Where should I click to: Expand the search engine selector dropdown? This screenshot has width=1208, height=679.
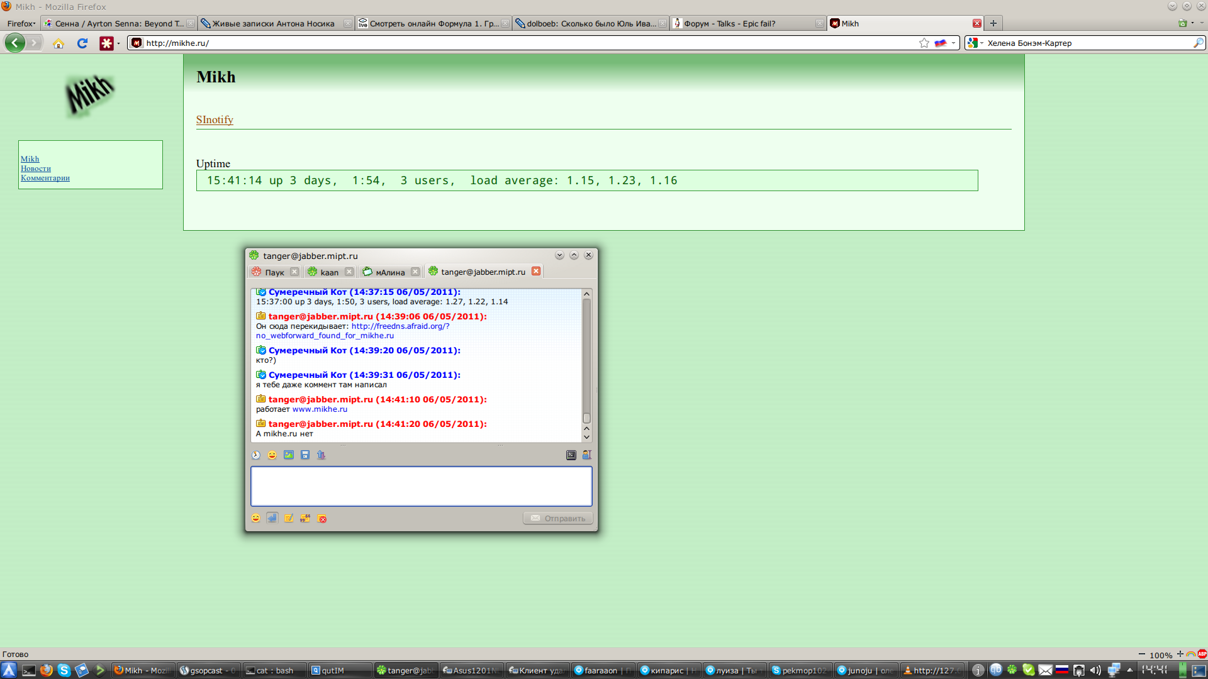click(975, 43)
